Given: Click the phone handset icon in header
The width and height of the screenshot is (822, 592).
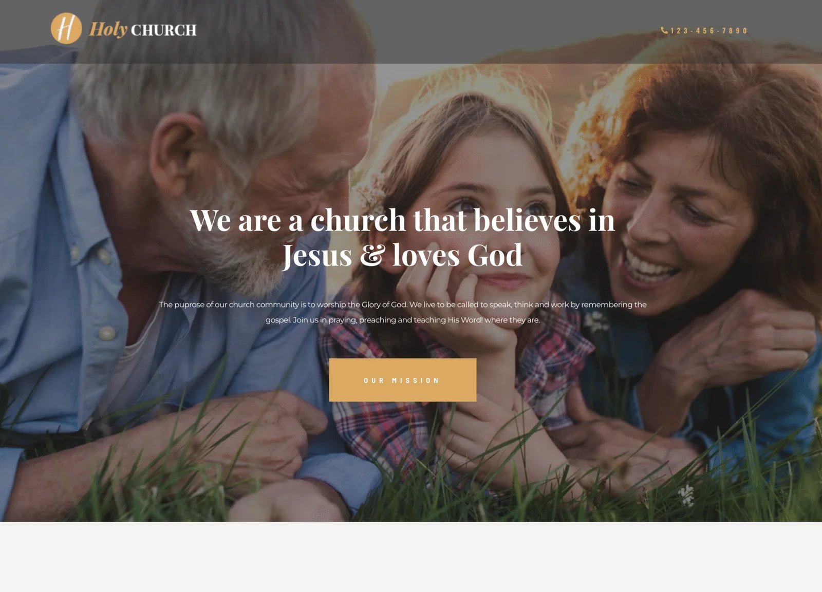Looking at the screenshot, I should [664, 30].
